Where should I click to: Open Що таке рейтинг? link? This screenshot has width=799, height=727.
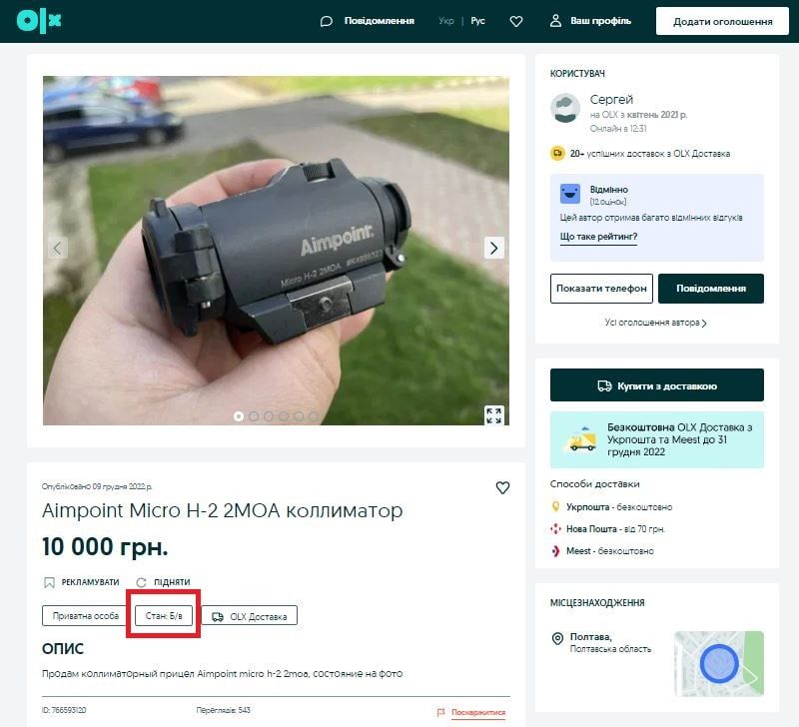[598, 237]
